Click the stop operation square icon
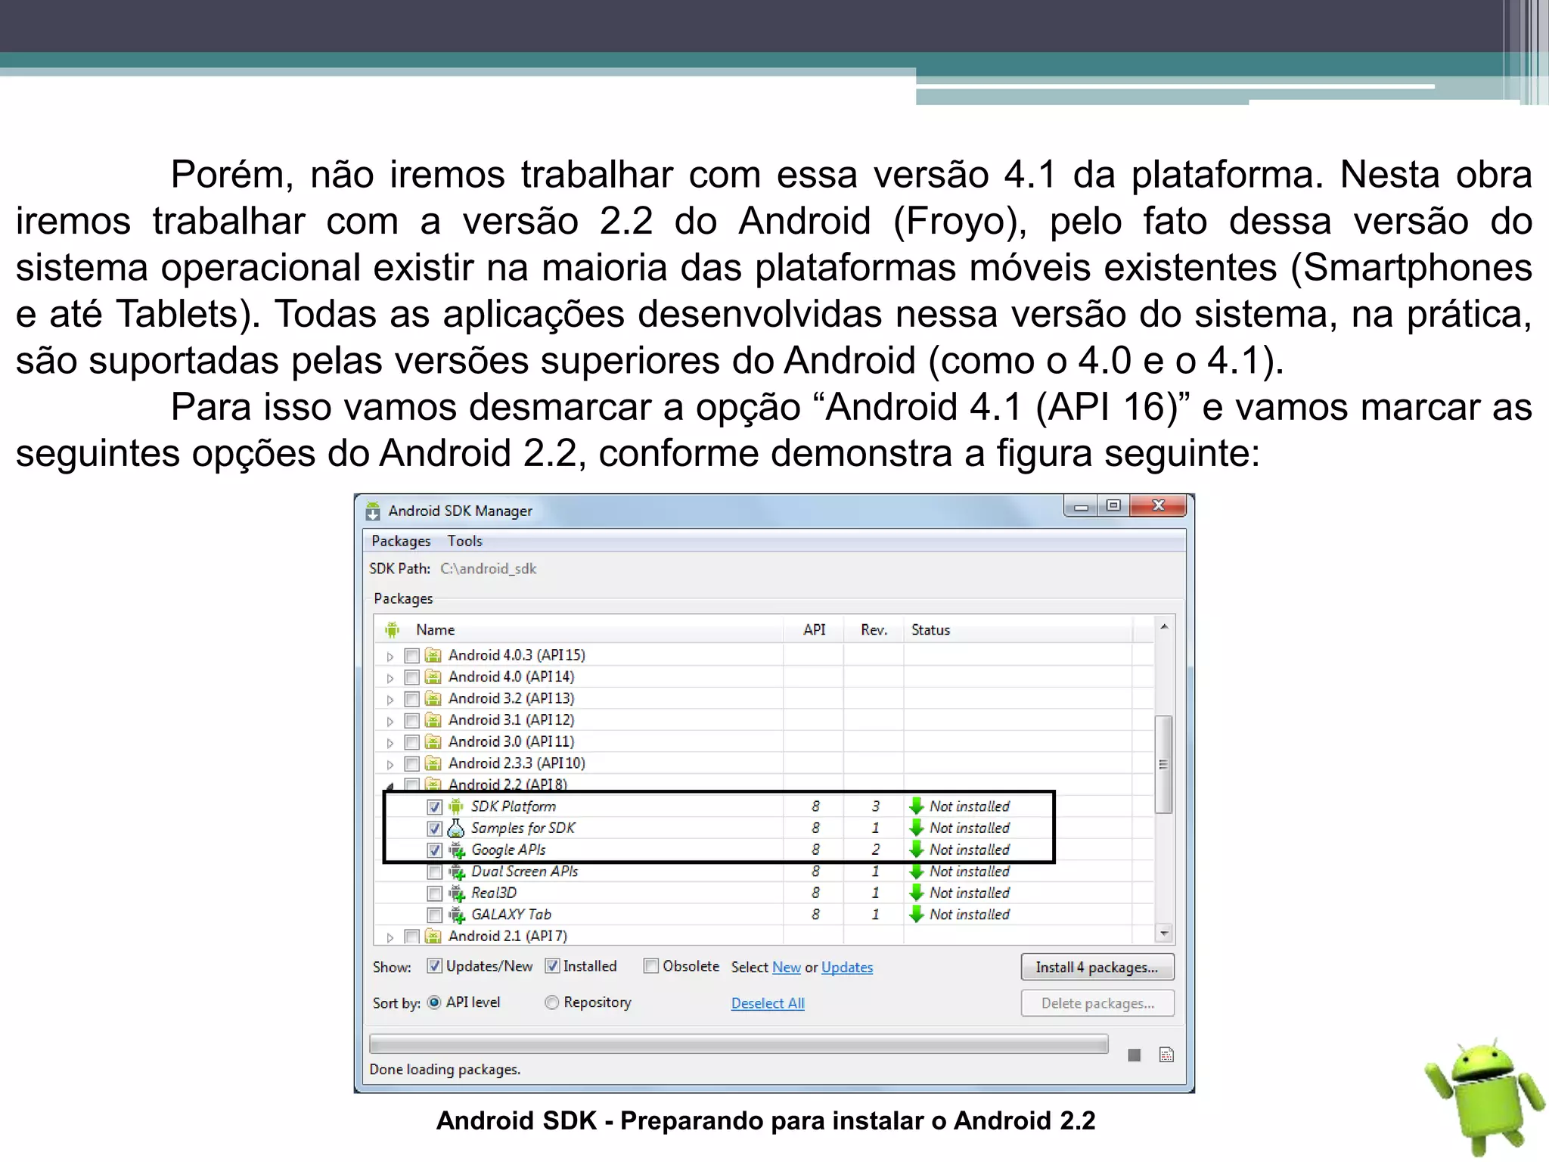This screenshot has height=1162, width=1549. (x=1134, y=1055)
